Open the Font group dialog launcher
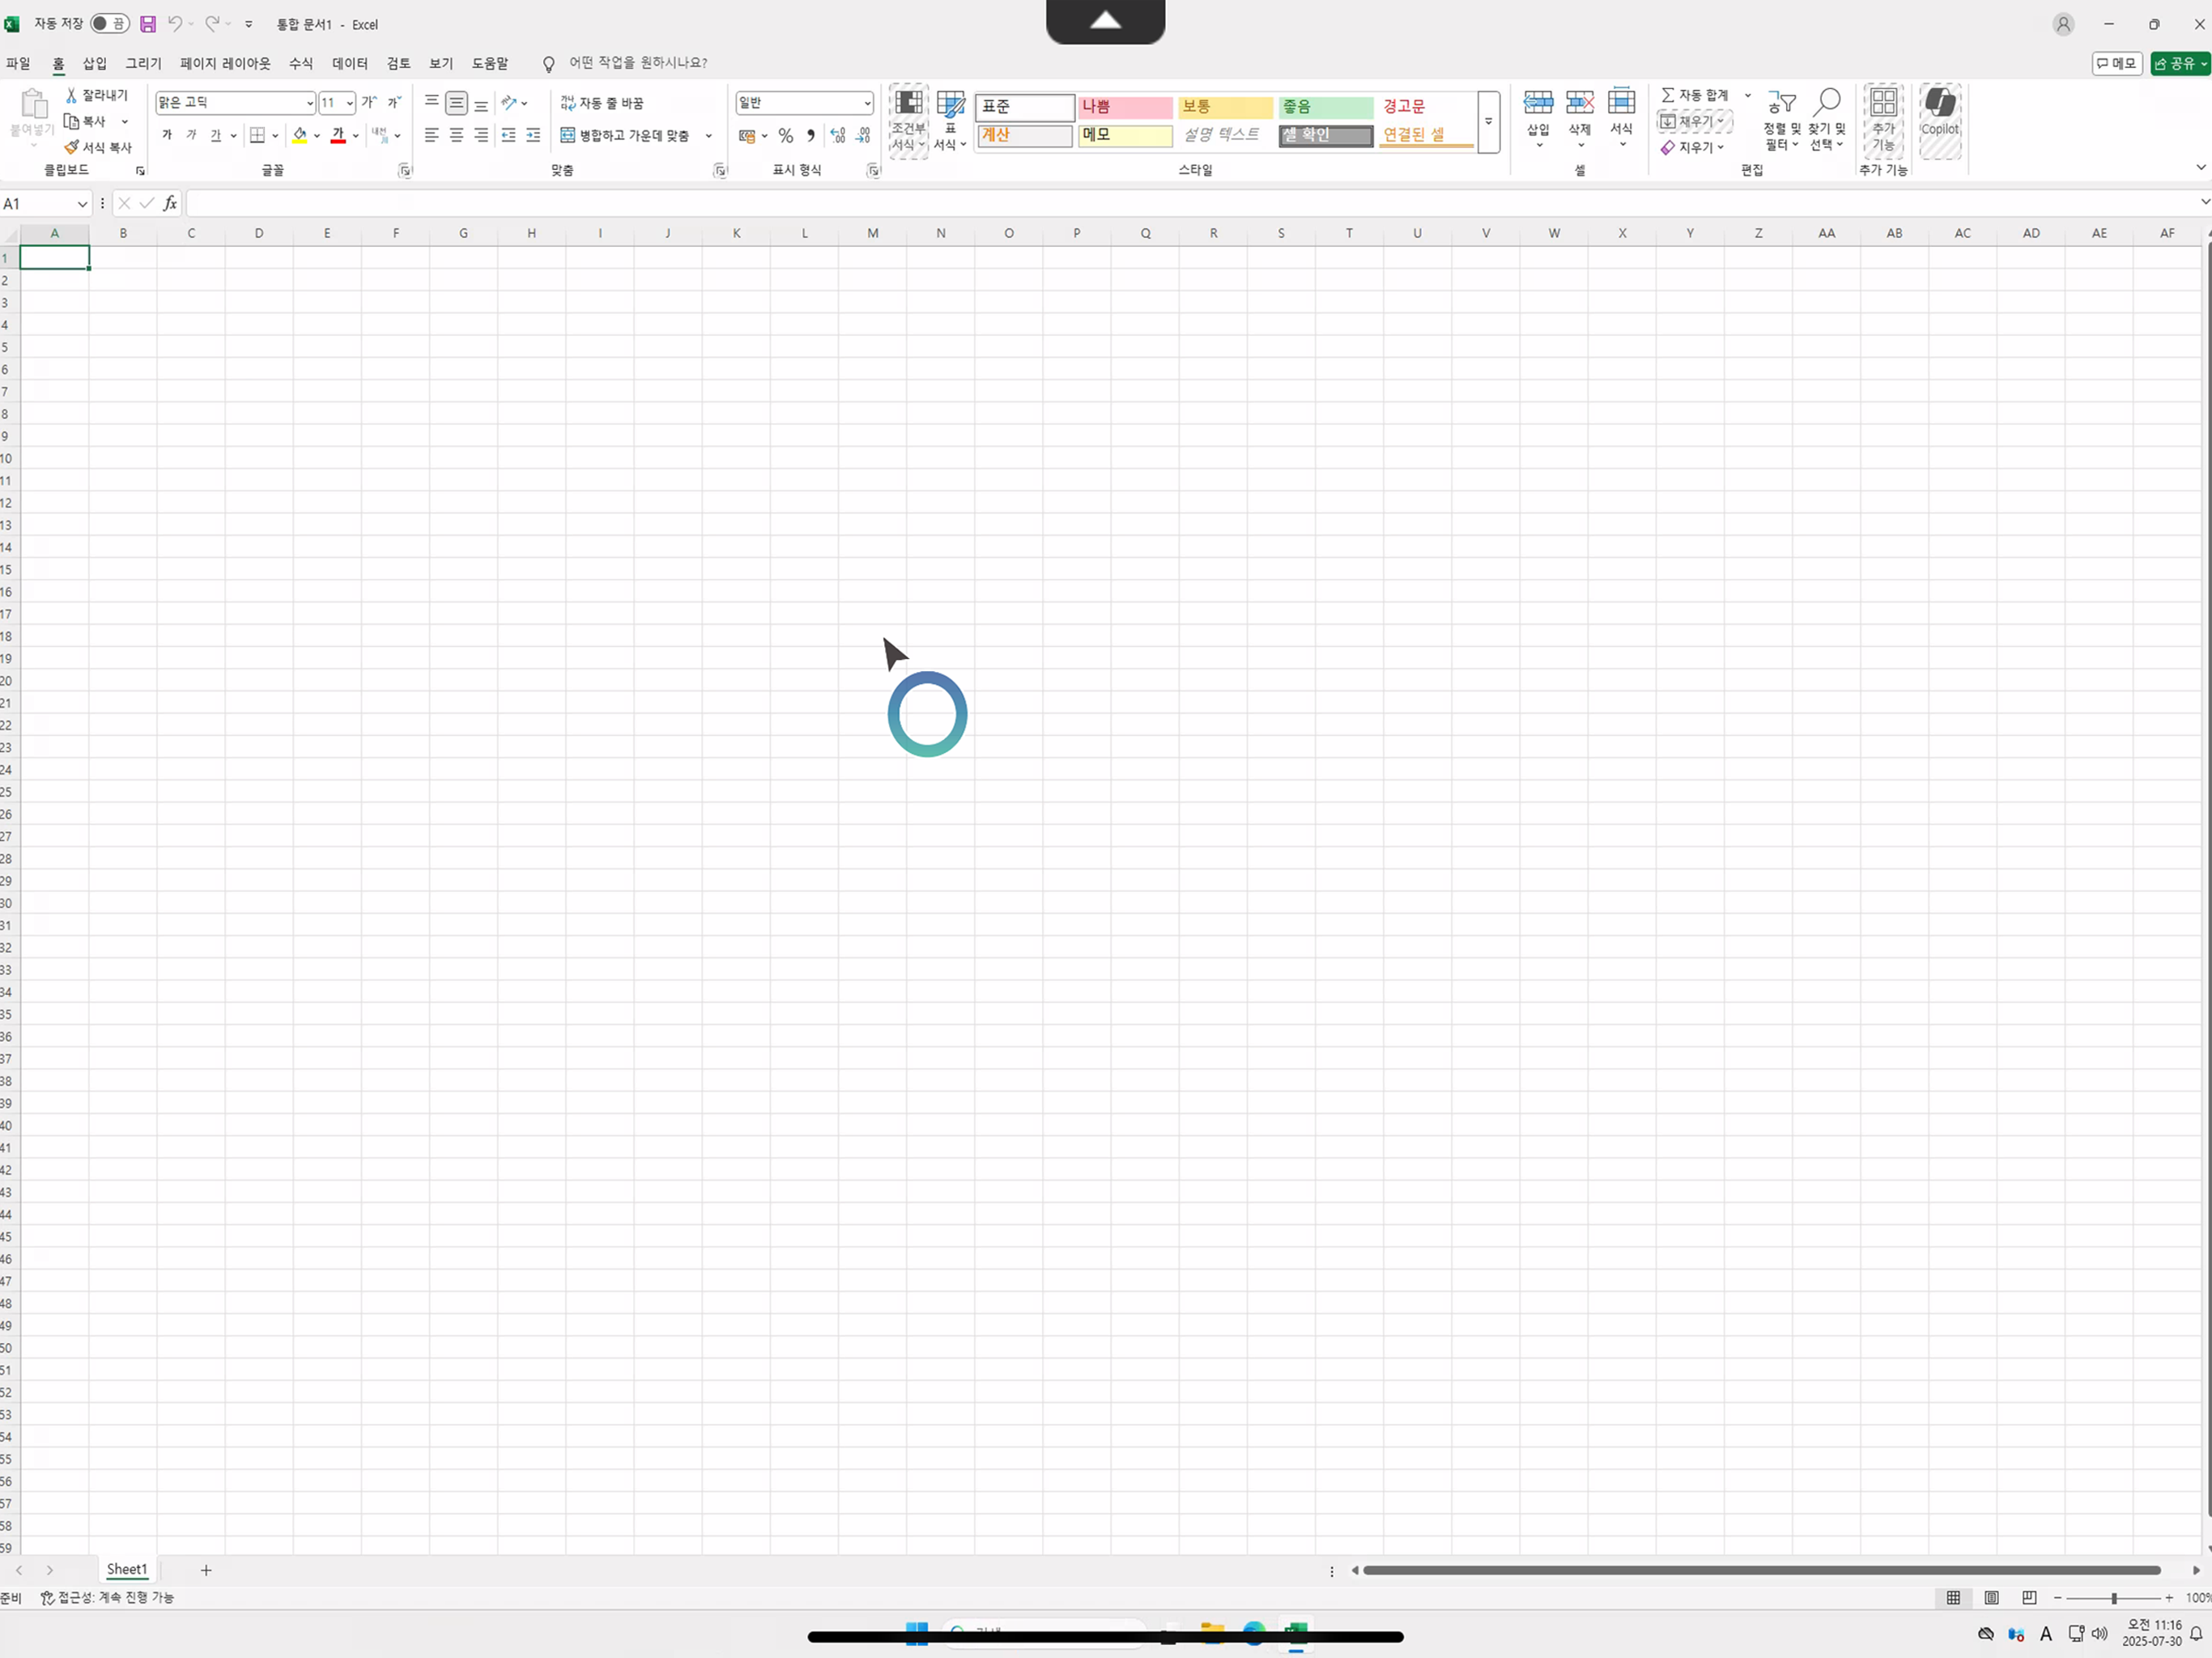Viewport: 2212px width, 1658px height. pos(405,171)
